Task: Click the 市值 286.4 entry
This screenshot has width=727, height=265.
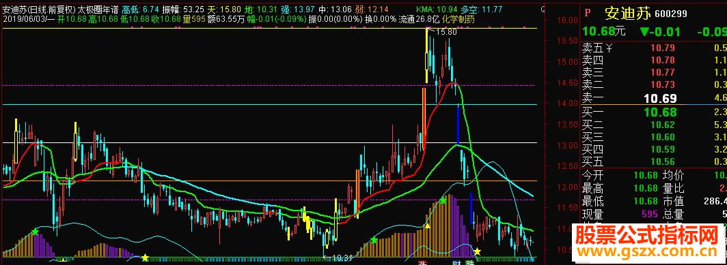Action: [x=695, y=201]
